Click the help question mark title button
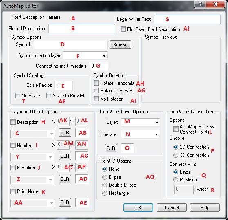Screen dimensions: 228x220 point(200,4)
